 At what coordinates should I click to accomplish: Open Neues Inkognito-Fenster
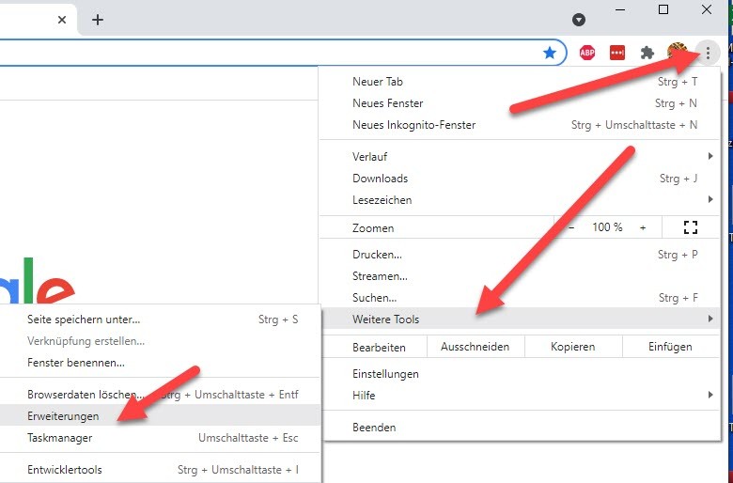click(414, 125)
